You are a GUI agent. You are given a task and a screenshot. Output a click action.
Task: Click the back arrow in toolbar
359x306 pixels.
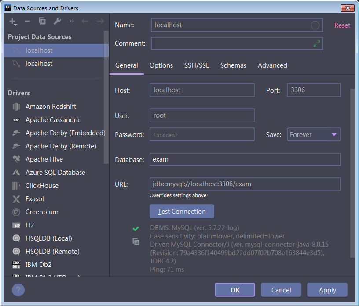[85, 21]
